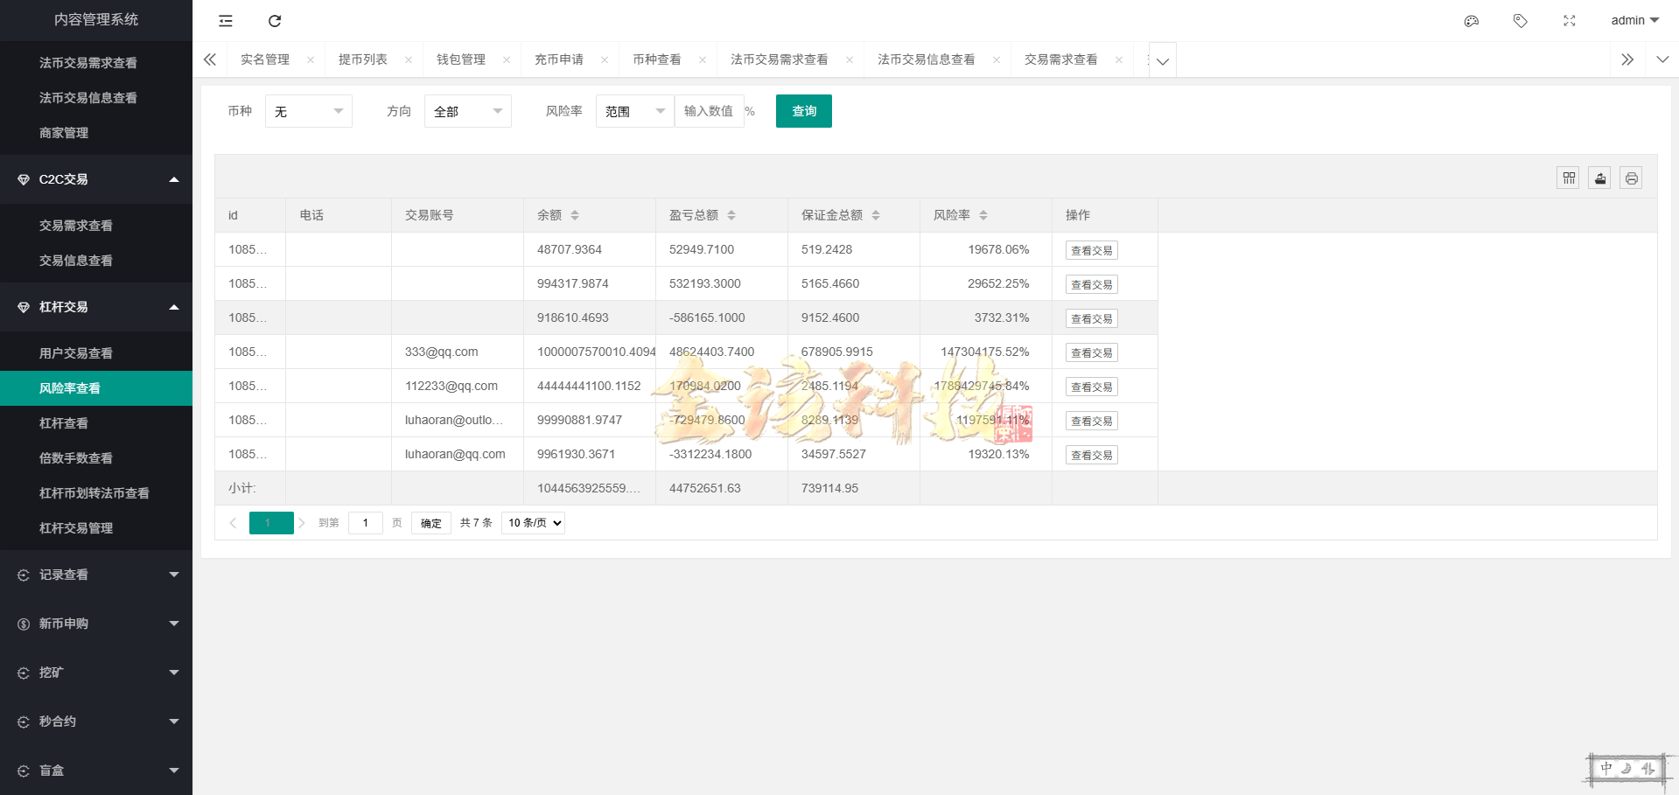Click 查看交易 for account luhaoran@qq.com
The height and width of the screenshot is (795, 1679).
pos(1091,454)
